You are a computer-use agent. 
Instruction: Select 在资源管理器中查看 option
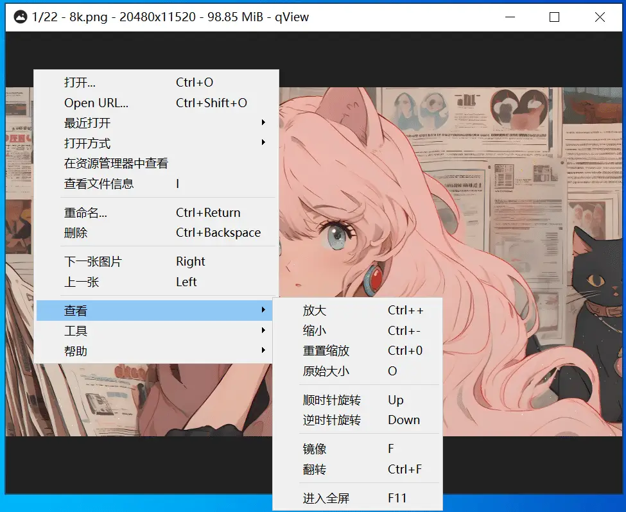[116, 164]
